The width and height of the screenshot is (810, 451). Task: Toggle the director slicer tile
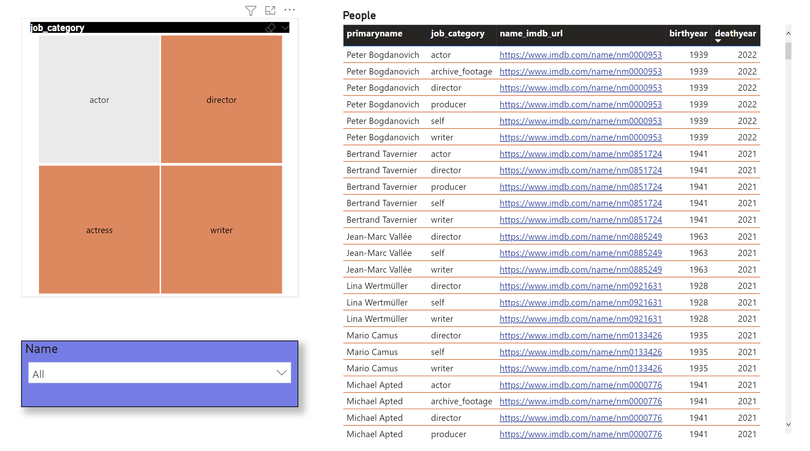click(221, 100)
